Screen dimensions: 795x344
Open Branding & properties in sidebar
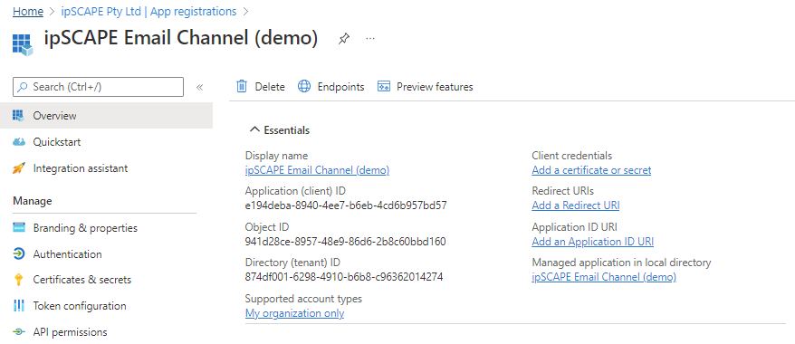[x=85, y=228]
